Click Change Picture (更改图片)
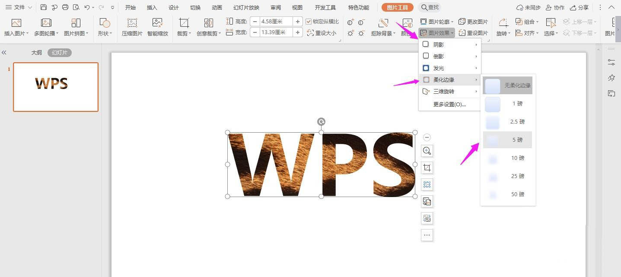This screenshot has height=277, width=621. [x=473, y=22]
